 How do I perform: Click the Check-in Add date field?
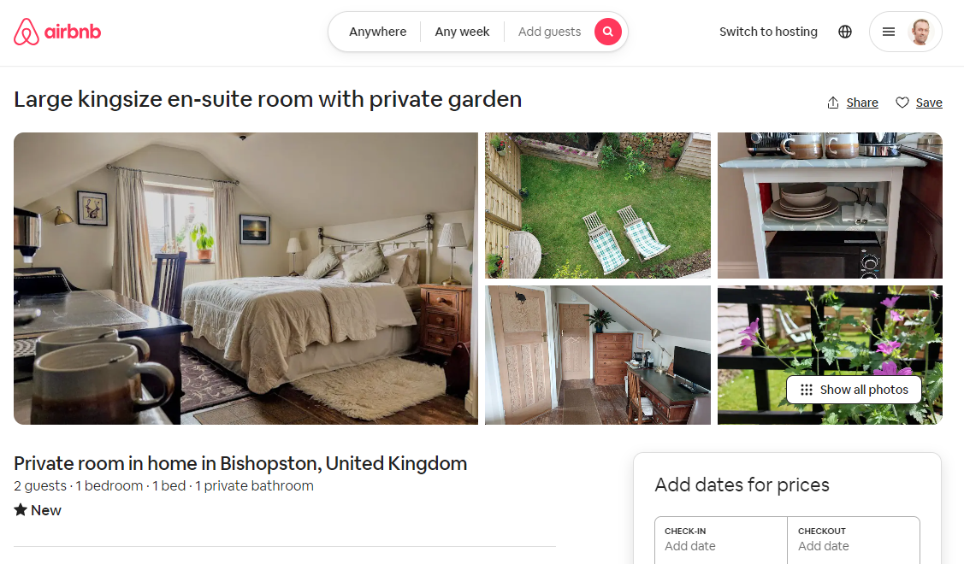(x=721, y=540)
